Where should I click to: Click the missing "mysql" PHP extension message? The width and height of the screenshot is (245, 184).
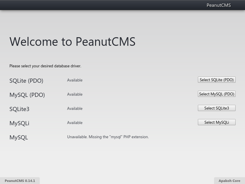click(x=108, y=137)
